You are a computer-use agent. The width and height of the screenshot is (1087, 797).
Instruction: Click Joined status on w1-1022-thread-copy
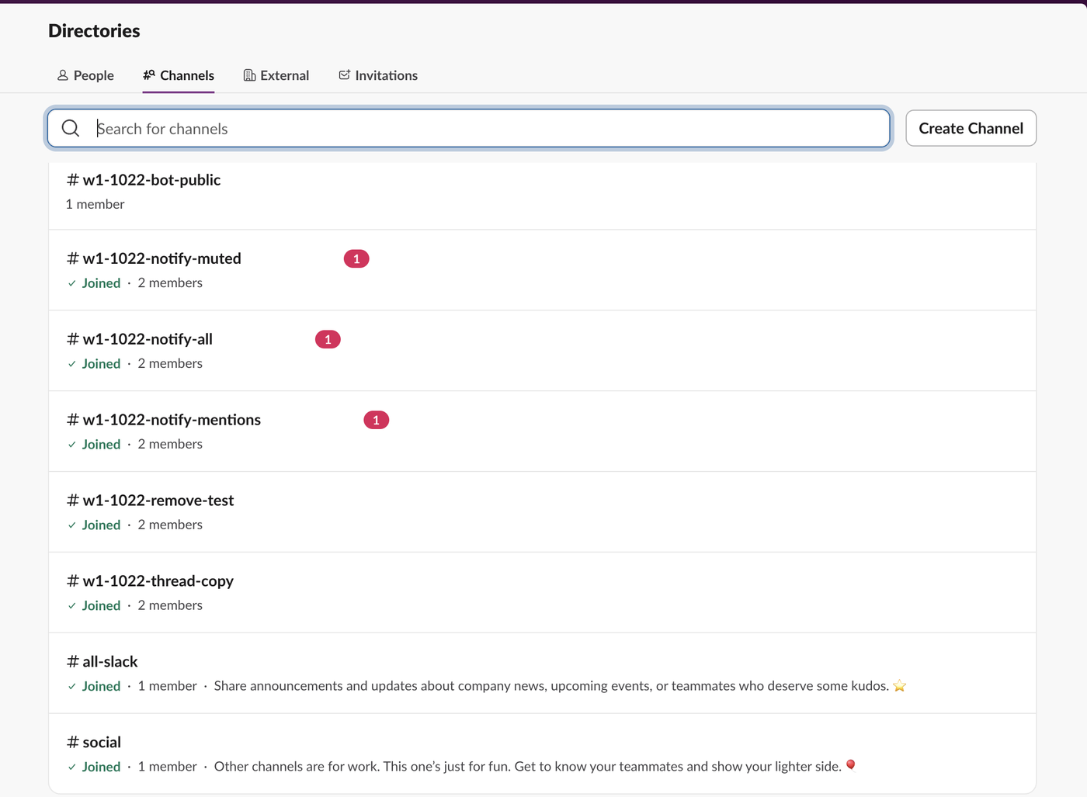coord(94,605)
